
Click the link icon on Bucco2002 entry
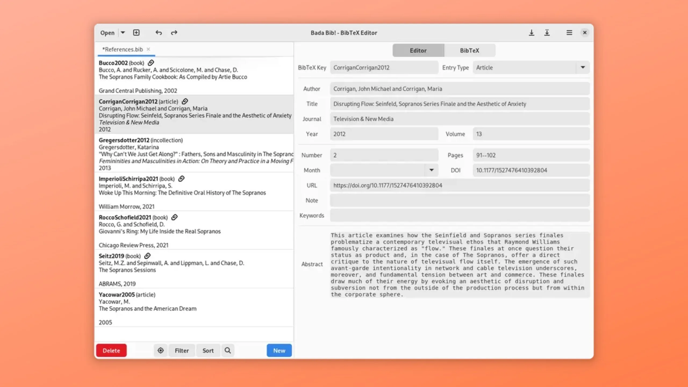(151, 62)
